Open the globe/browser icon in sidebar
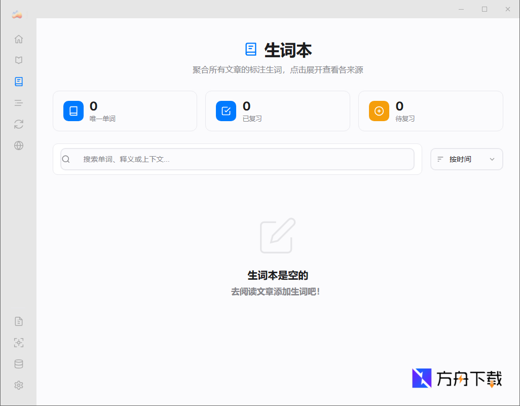This screenshot has width=520, height=406. click(x=18, y=145)
